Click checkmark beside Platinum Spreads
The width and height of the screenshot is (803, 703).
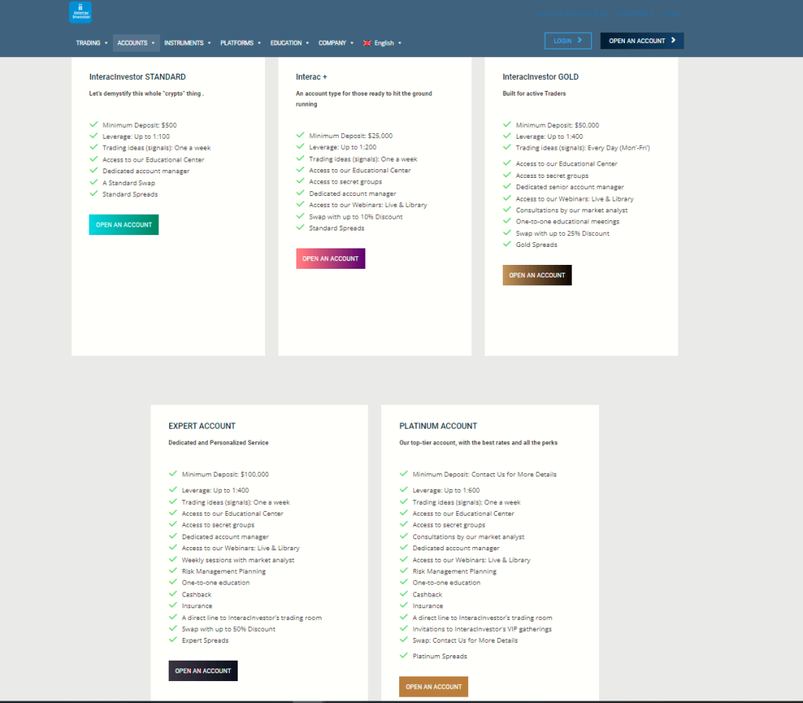coord(404,655)
